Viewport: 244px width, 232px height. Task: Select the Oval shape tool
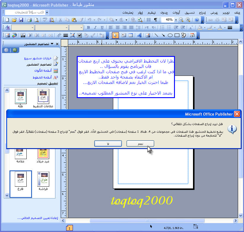(x=170, y=35)
